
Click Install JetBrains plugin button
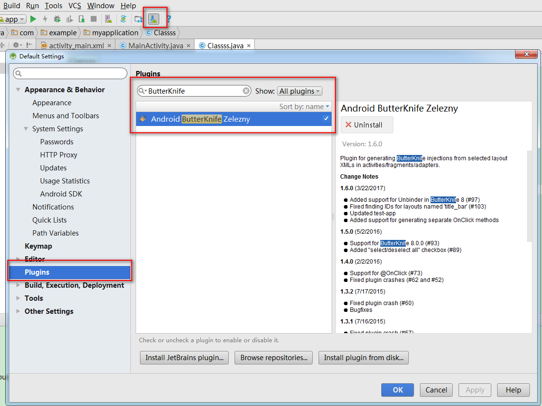tap(184, 358)
